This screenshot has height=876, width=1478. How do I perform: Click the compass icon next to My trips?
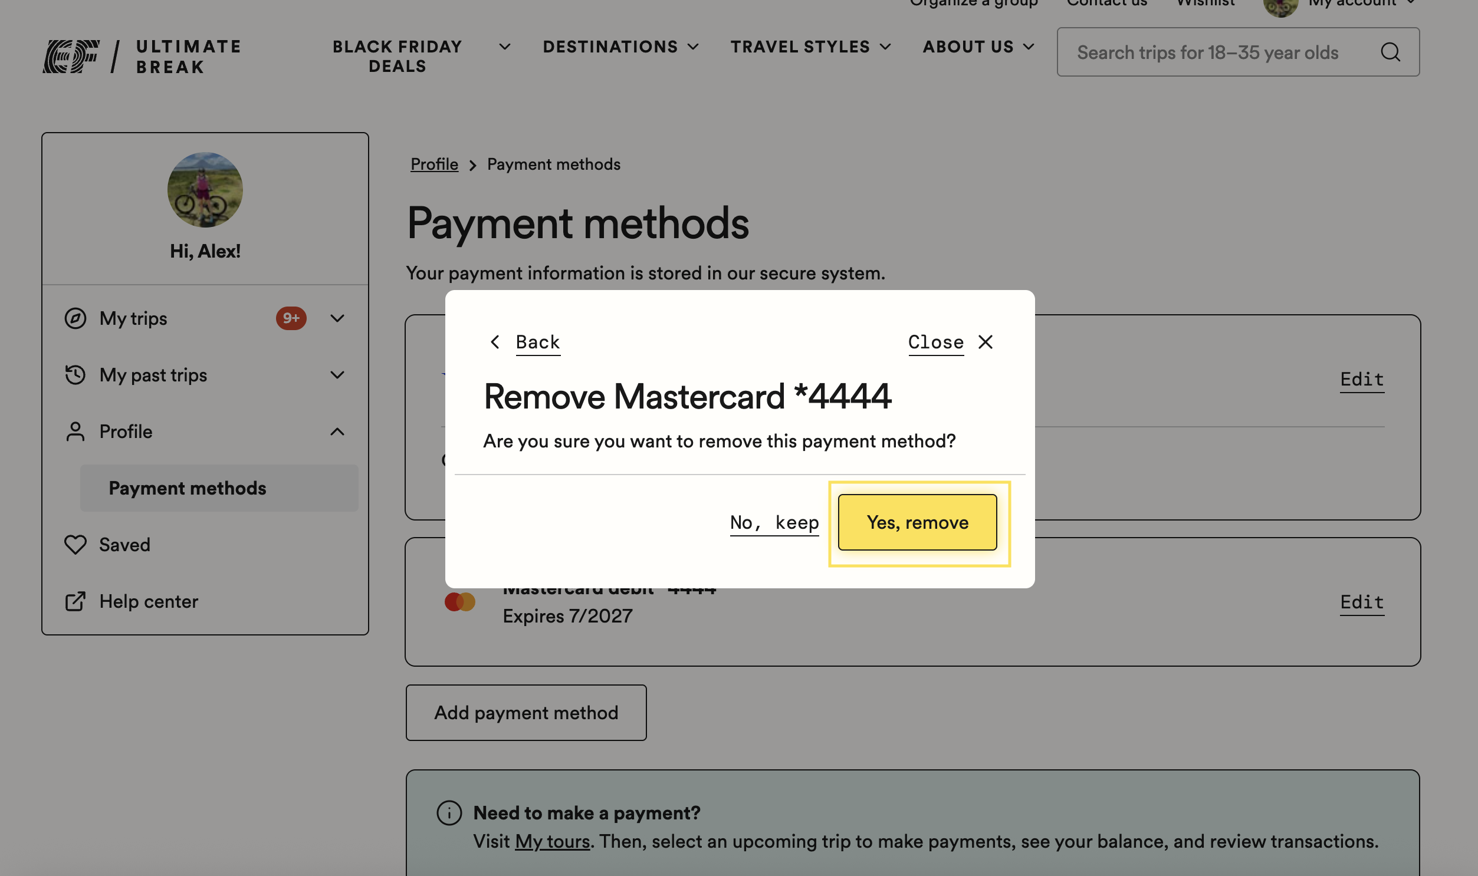(75, 318)
